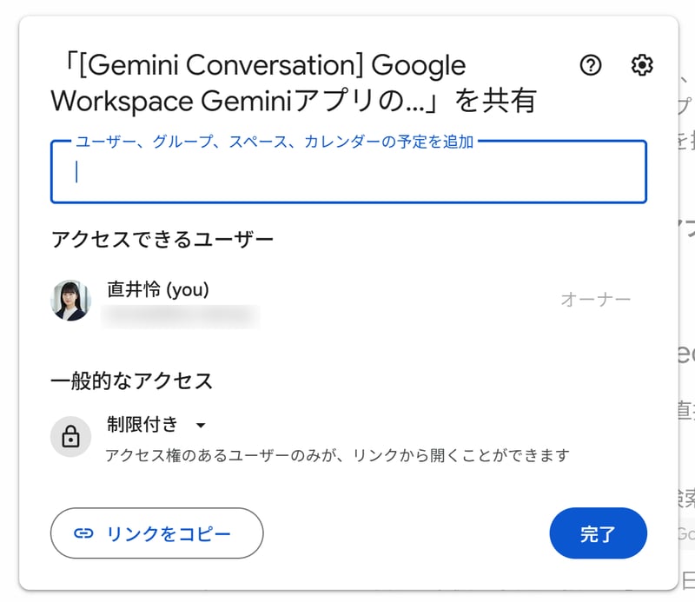
Task: Click the リンクをコピー button
Action: point(157,533)
